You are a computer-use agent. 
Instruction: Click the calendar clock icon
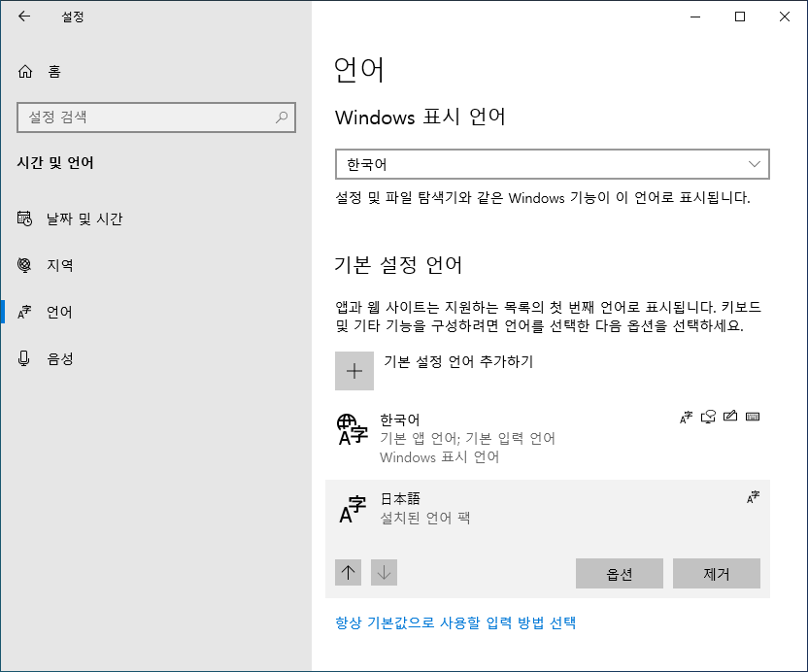pyautogui.click(x=24, y=218)
